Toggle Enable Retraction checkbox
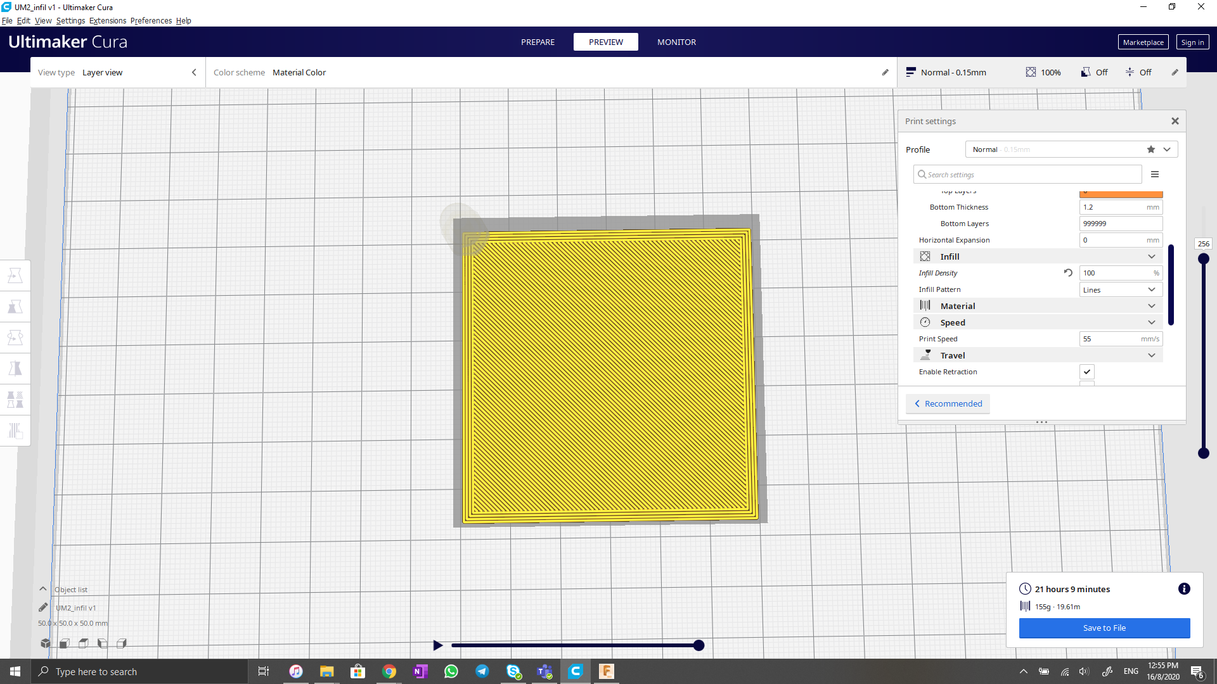Screen dimensions: 1217x684 point(1087,372)
